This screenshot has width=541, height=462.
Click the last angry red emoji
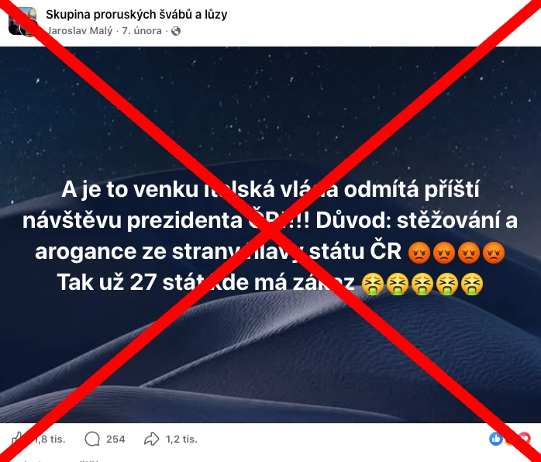coord(494,253)
